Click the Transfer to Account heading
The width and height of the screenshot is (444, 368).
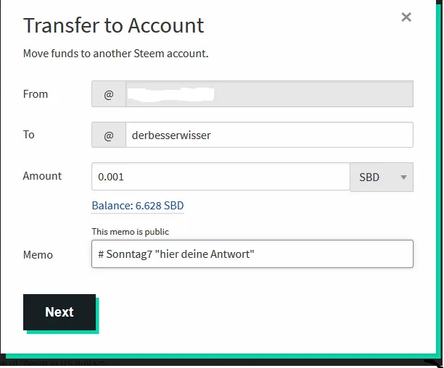[x=114, y=25]
